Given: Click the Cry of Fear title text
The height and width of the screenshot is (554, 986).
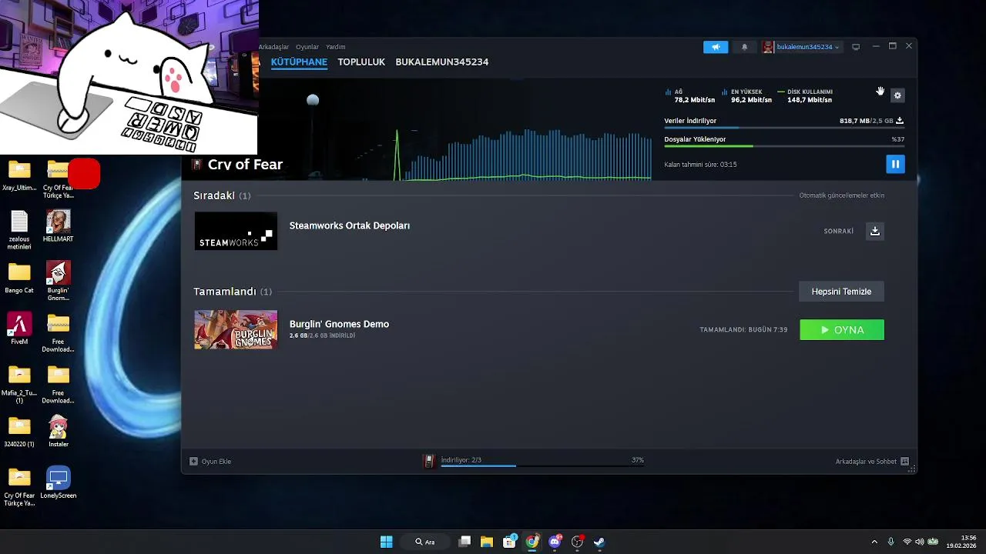Looking at the screenshot, I should coord(245,164).
